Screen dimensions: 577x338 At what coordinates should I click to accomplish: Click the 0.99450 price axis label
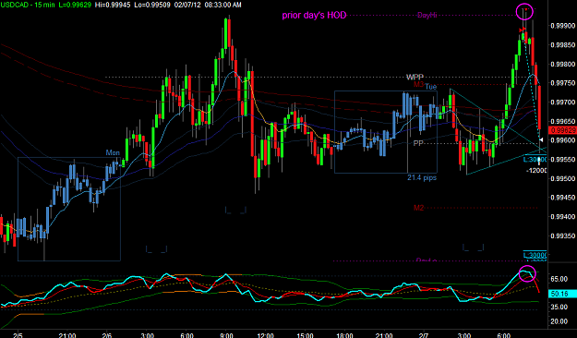563,198
